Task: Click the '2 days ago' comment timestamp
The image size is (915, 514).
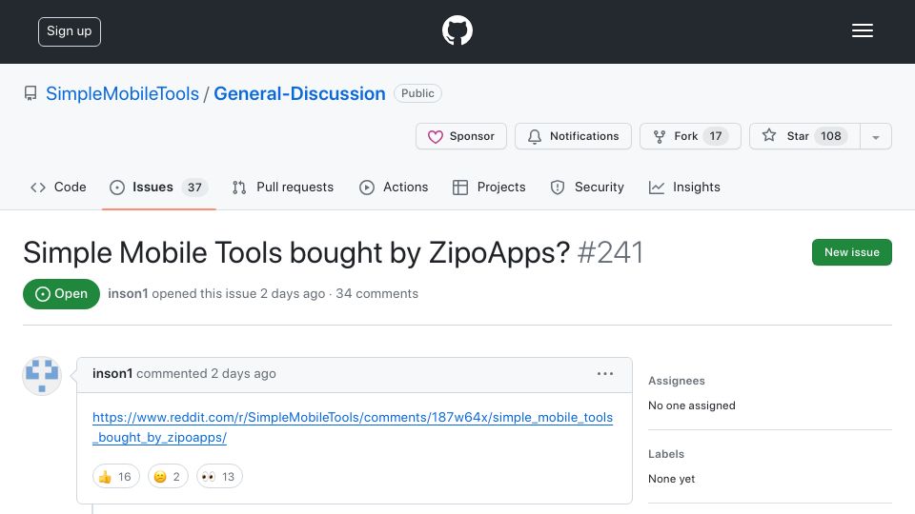Action: (243, 373)
